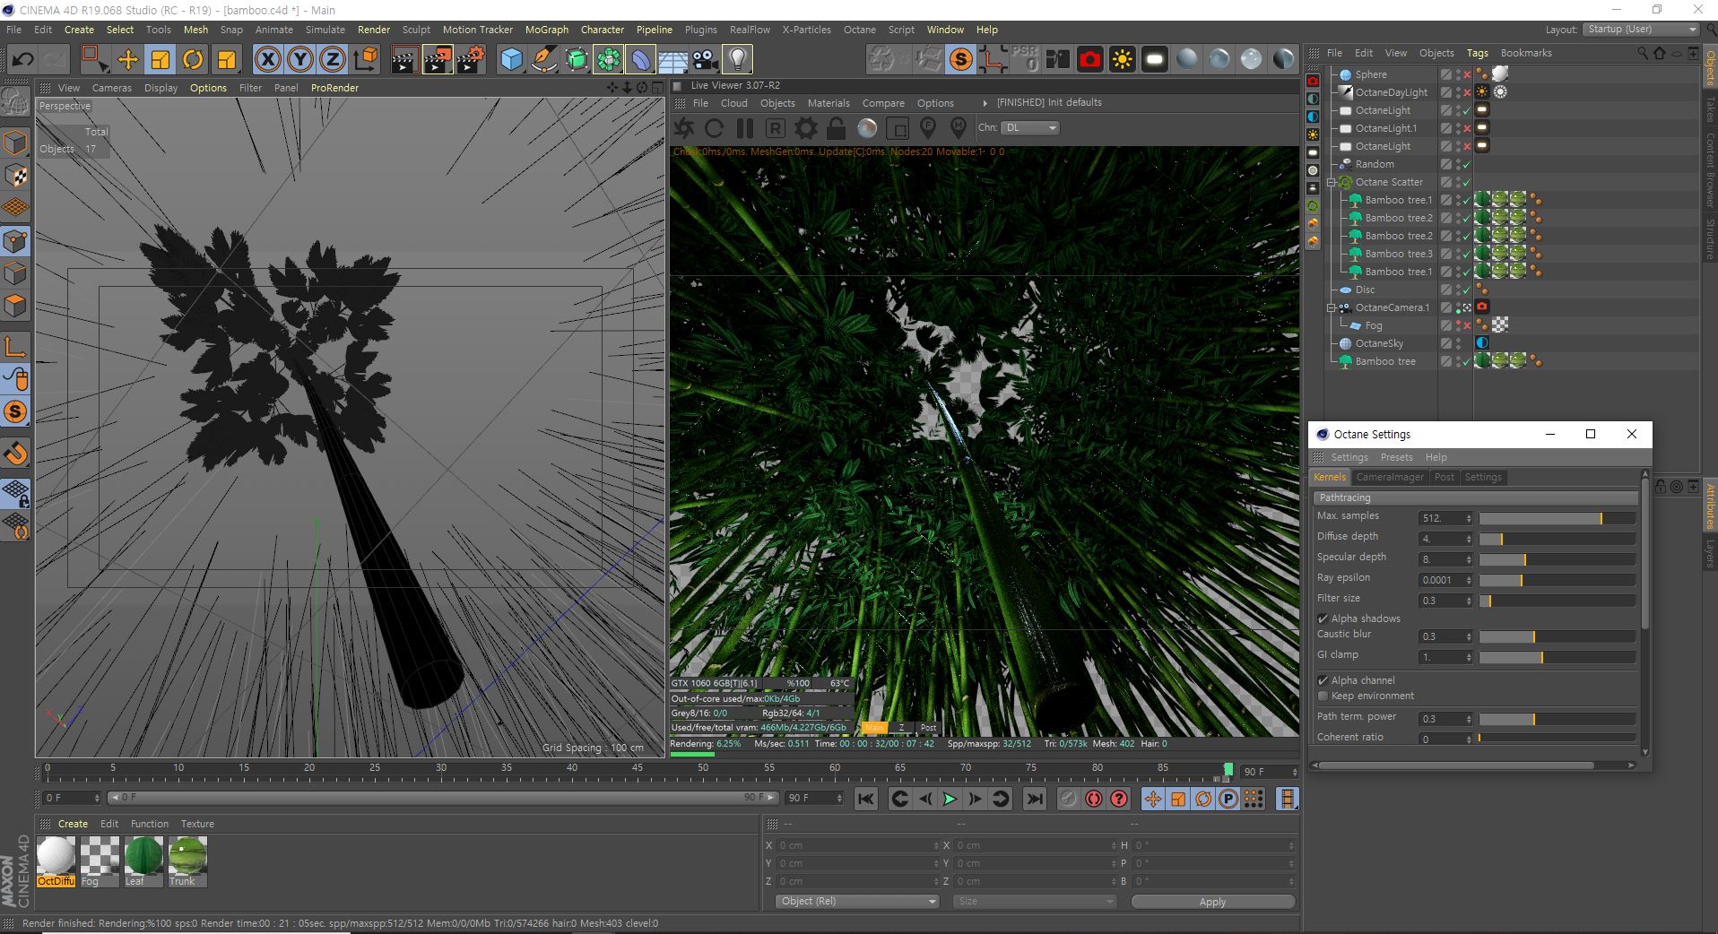Enable Texture mode in left toolbar
This screenshot has height=934, width=1718.
15,175
